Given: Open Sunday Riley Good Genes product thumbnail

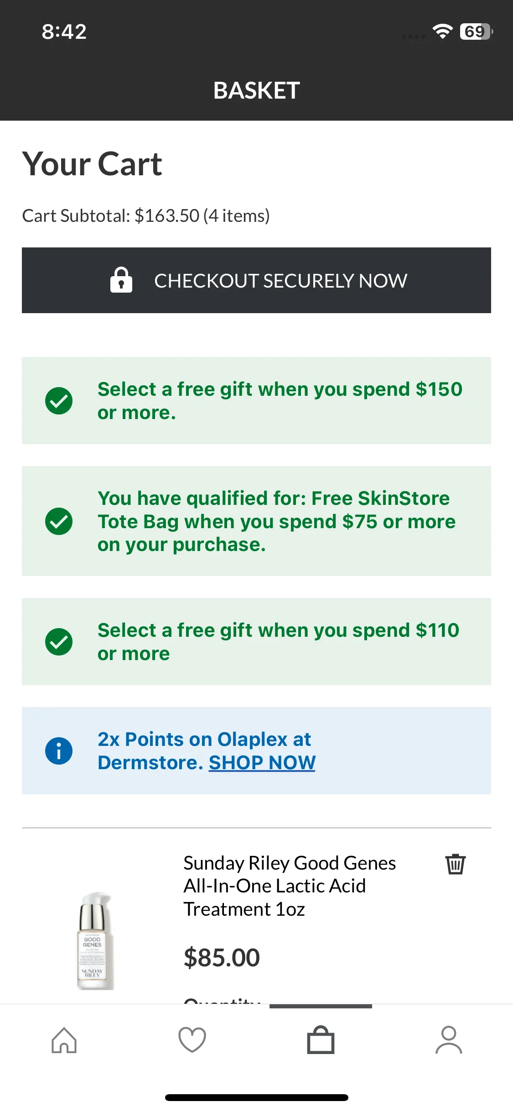Looking at the screenshot, I should coord(95,941).
